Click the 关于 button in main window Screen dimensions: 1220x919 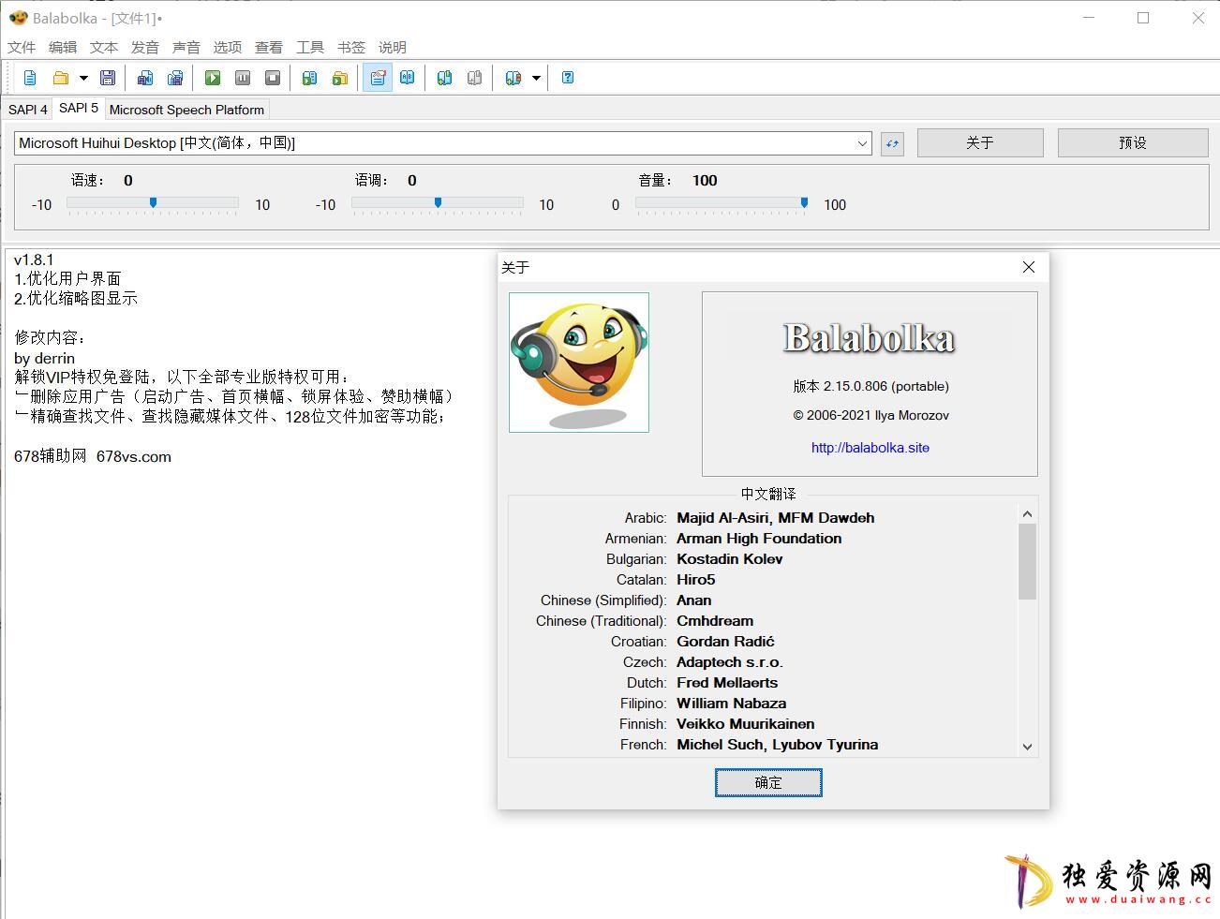(x=980, y=142)
